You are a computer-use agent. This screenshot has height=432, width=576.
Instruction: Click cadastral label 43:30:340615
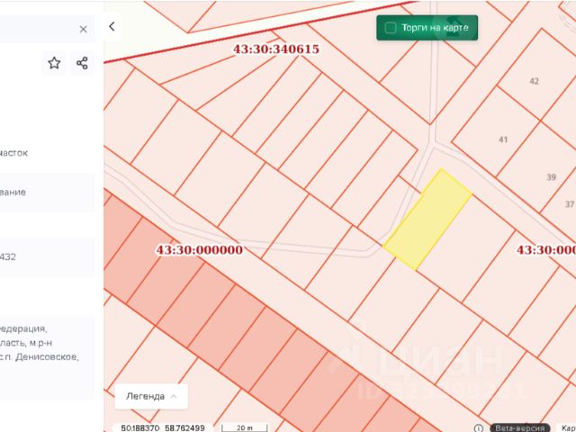[x=276, y=49]
